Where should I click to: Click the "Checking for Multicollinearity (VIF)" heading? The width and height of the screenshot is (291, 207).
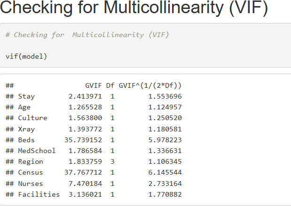point(134,8)
